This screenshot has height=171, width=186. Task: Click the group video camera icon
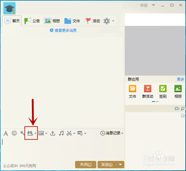point(30,133)
